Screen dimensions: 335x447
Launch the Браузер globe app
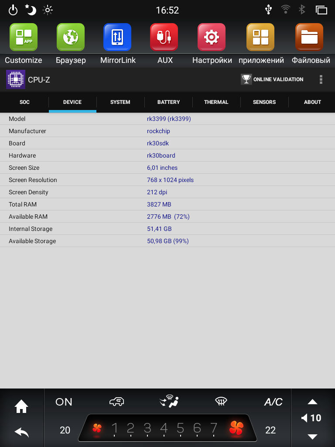[71, 37]
